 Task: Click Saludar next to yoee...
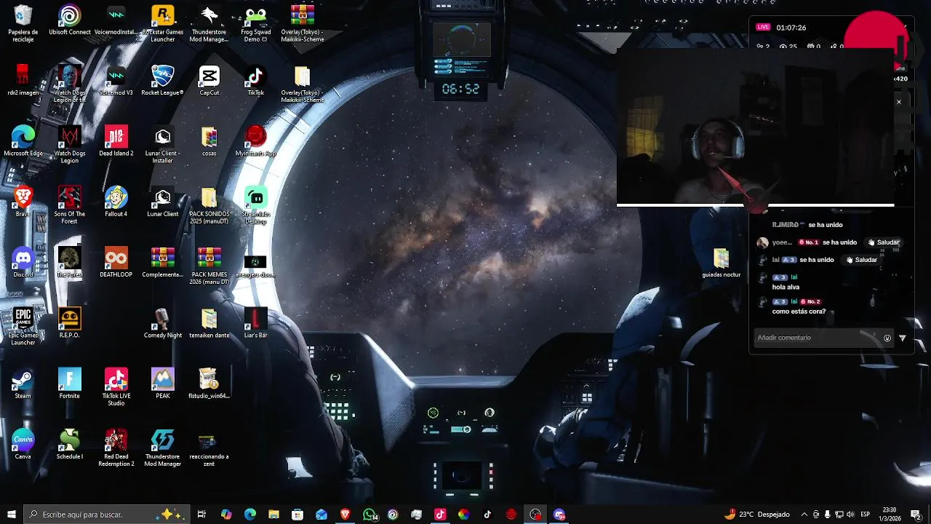[x=884, y=242]
